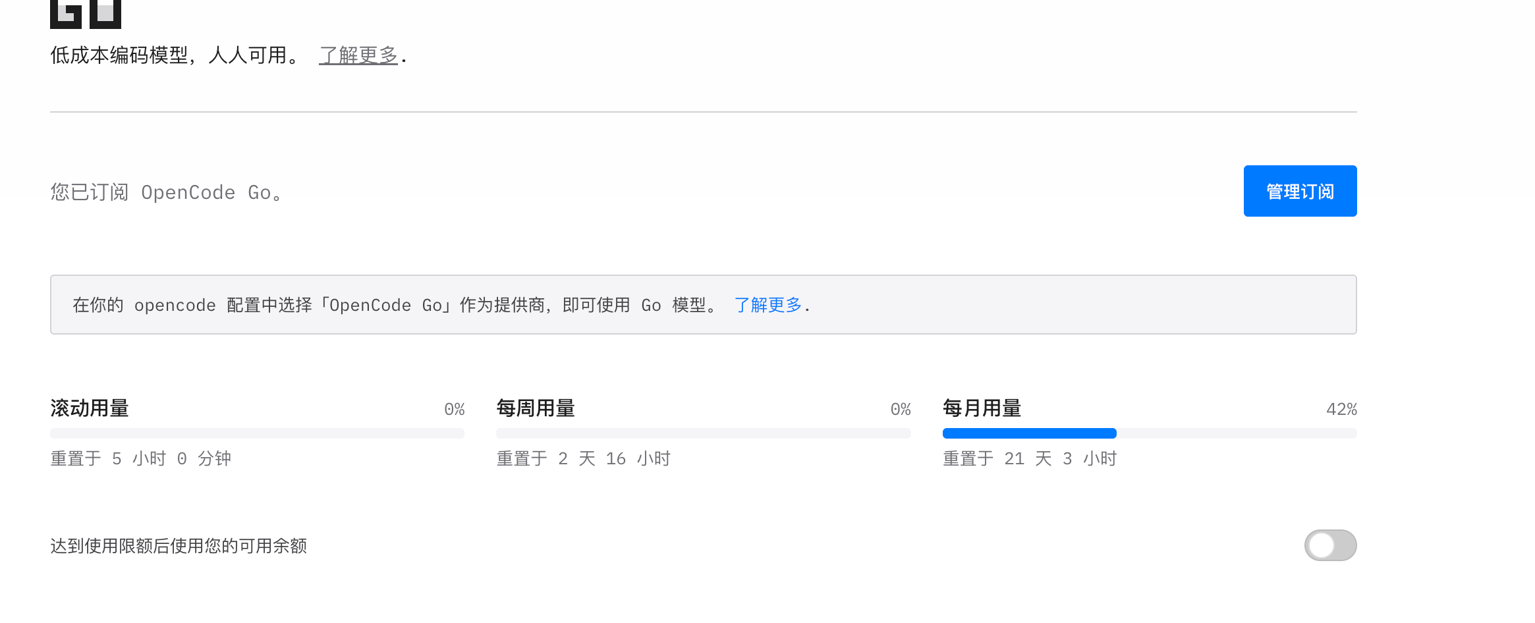Click the 滚动用量 heading
This screenshot has width=1535, height=623.
[90, 408]
